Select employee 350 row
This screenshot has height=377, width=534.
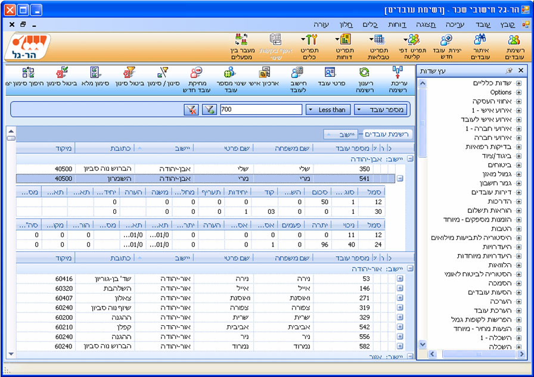206,169
